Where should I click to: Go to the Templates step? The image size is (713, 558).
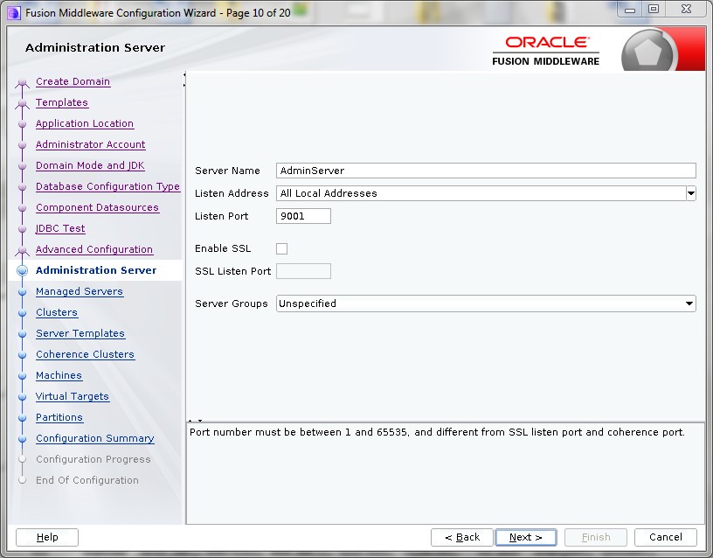[x=62, y=102]
